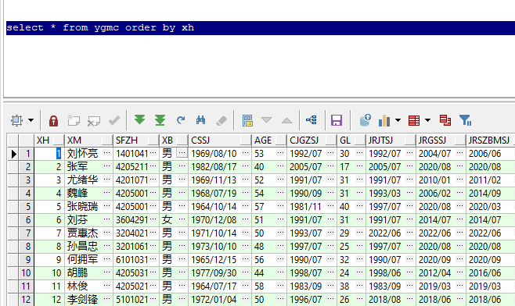Select row 6 via its row number

(27, 220)
